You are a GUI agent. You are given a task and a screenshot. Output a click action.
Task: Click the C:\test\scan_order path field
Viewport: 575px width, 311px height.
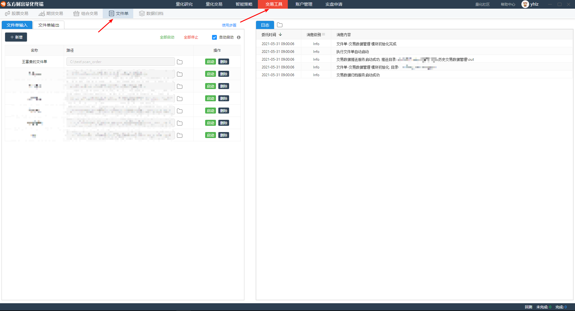coord(120,62)
